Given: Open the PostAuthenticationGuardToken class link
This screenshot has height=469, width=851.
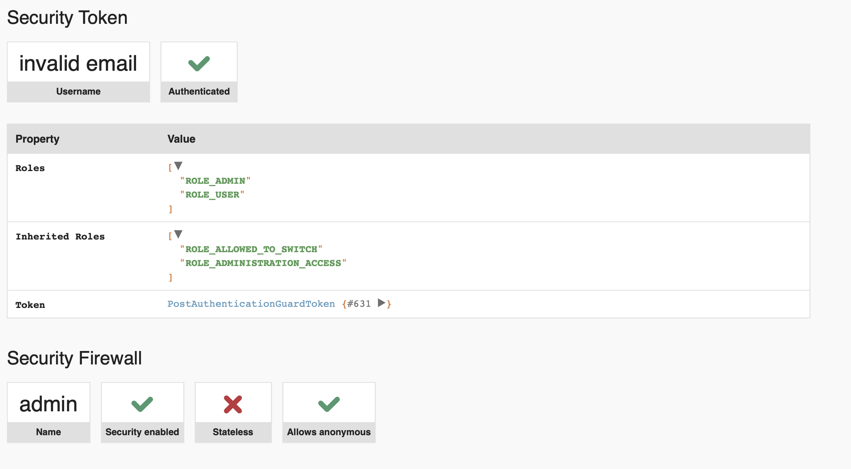Looking at the screenshot, I should (251, 303).
